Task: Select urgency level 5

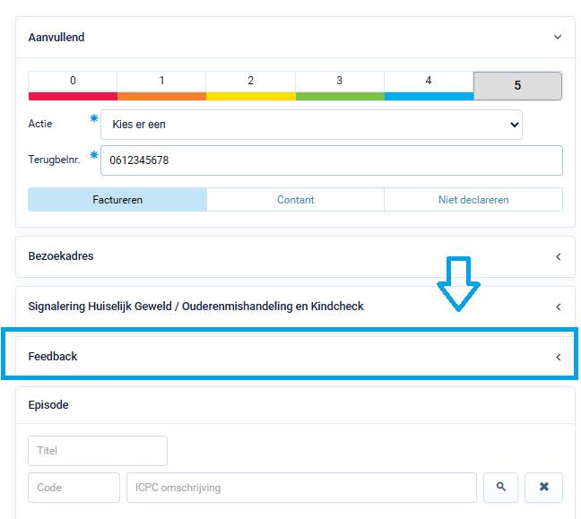Action: (517, 86)
